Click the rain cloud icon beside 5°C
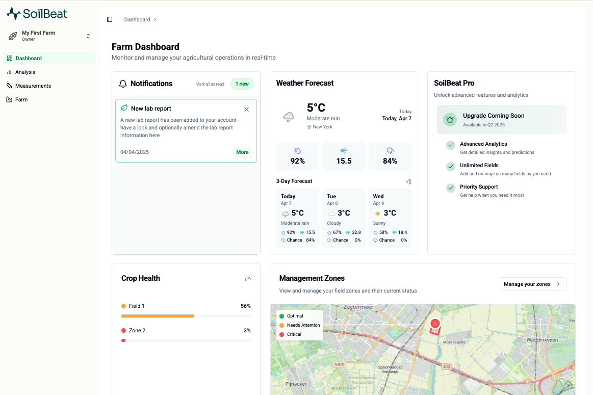Screen dimensions: 593x395 click(289, 117)
